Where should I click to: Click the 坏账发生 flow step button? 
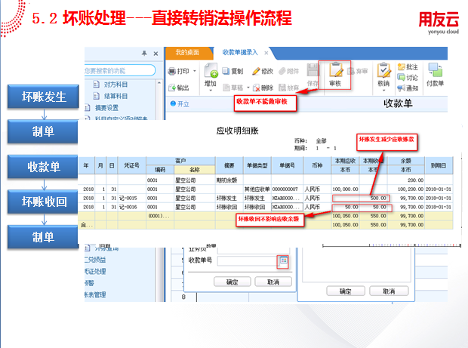[x=43, y=97]
